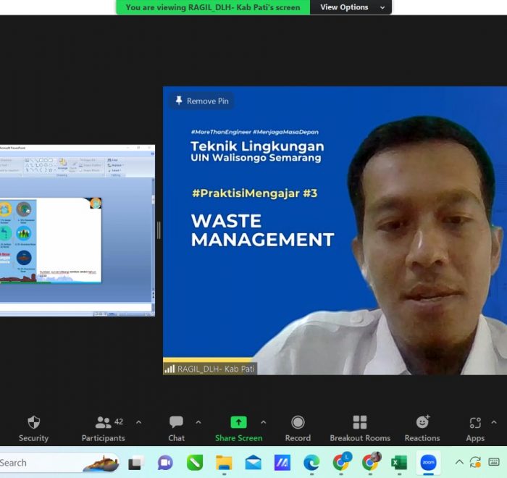Image resolution: width=507 pixels, height=478 pixels.
Task: Open Microsoft Excel from the taskbar
Action: pyautogui.click(x=399, y=462)
